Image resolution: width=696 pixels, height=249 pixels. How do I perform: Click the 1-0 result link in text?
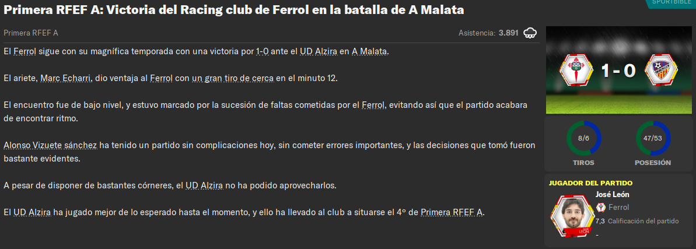coord(263,51)
